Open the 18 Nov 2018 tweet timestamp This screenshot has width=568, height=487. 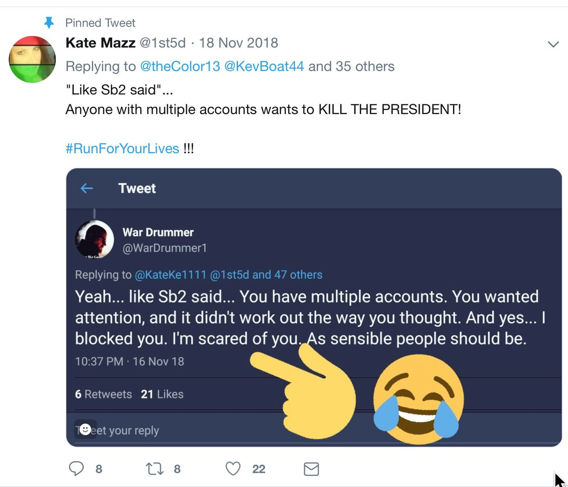[239, 43]
